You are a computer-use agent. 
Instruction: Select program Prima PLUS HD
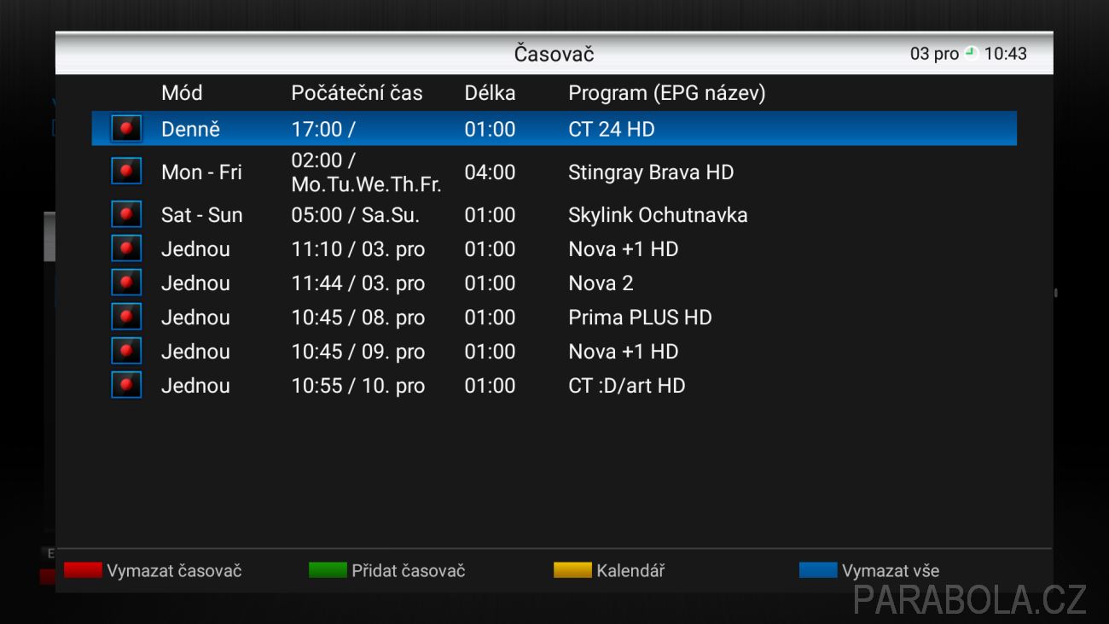click(640, 317)
